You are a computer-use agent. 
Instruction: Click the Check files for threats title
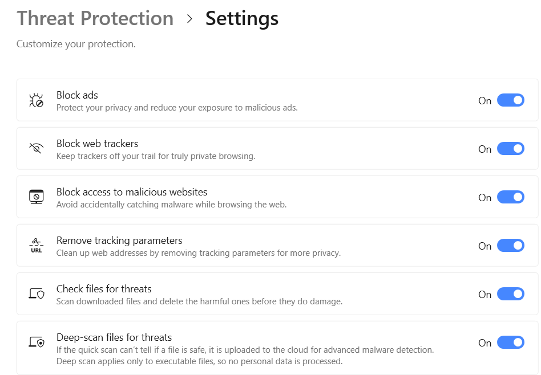(x=104, y=289)
